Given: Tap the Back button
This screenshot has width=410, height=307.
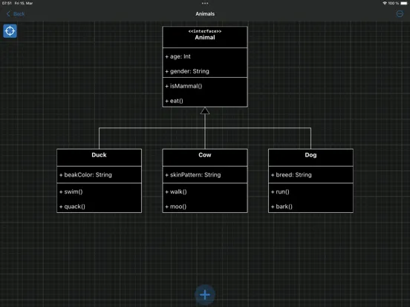Looking at the screenshot, I should click(16, 14).
